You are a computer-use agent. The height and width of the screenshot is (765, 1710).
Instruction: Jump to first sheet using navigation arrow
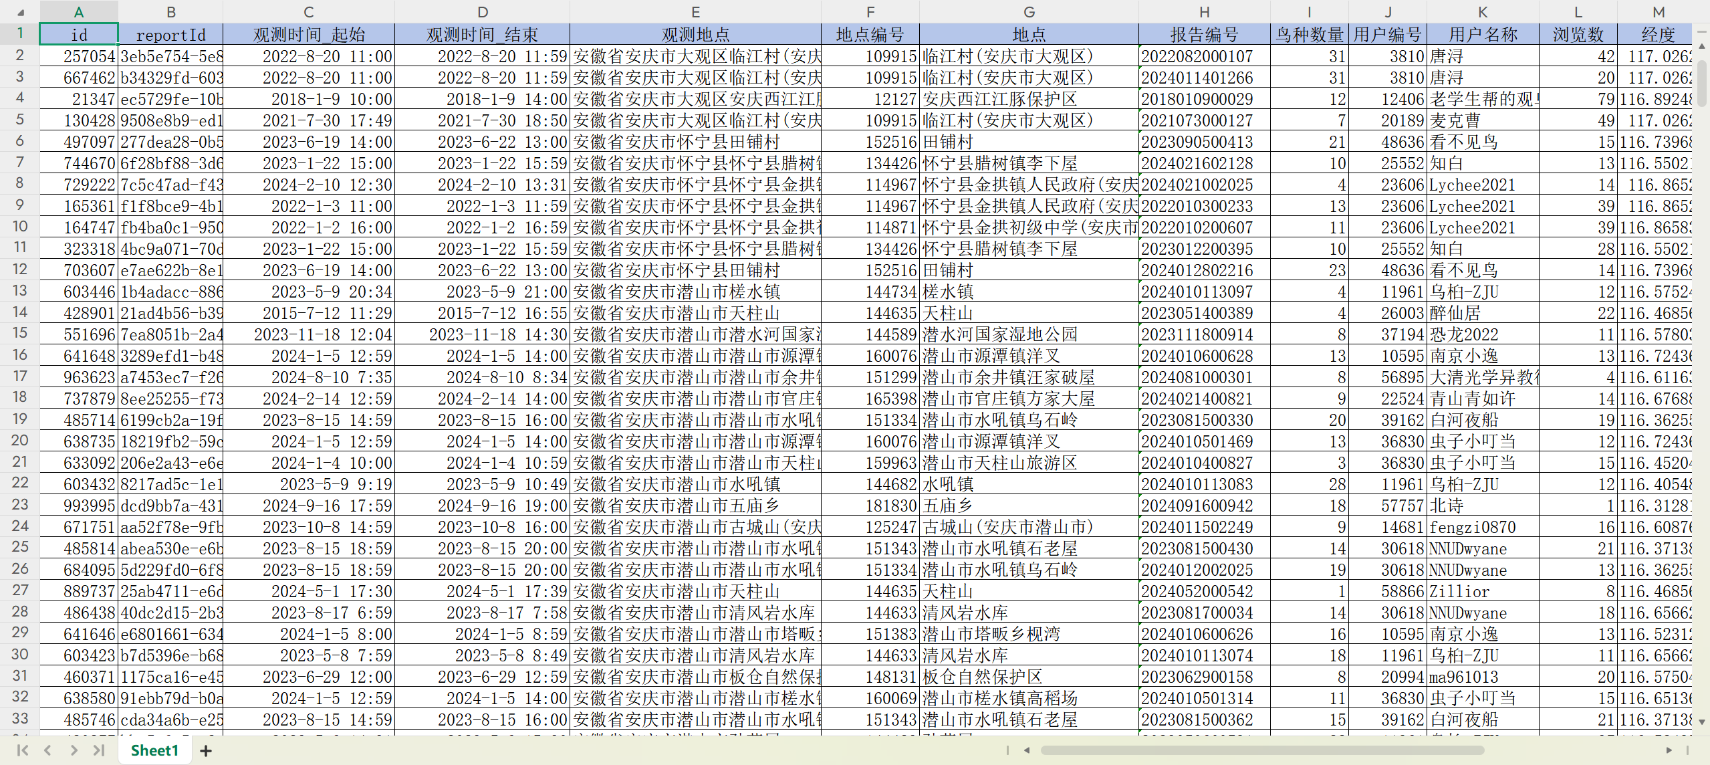pyautogui.click(x=22, y=750)
